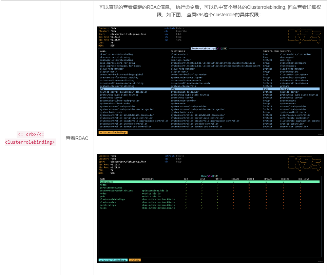Select the 'metrics-server:system:auth-delegator' row name
The image size is (328, 275).
123,92
